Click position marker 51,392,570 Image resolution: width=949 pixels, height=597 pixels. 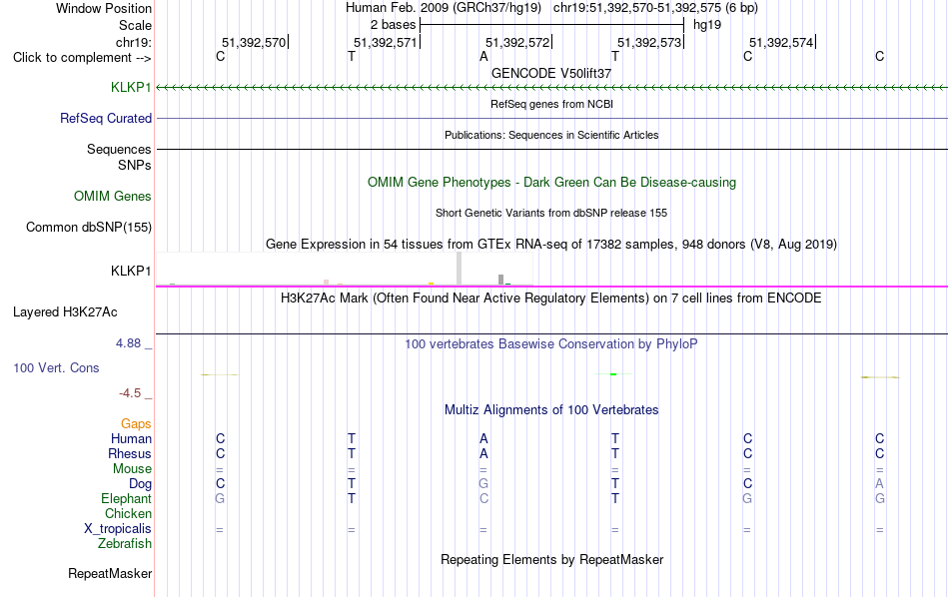254,42
